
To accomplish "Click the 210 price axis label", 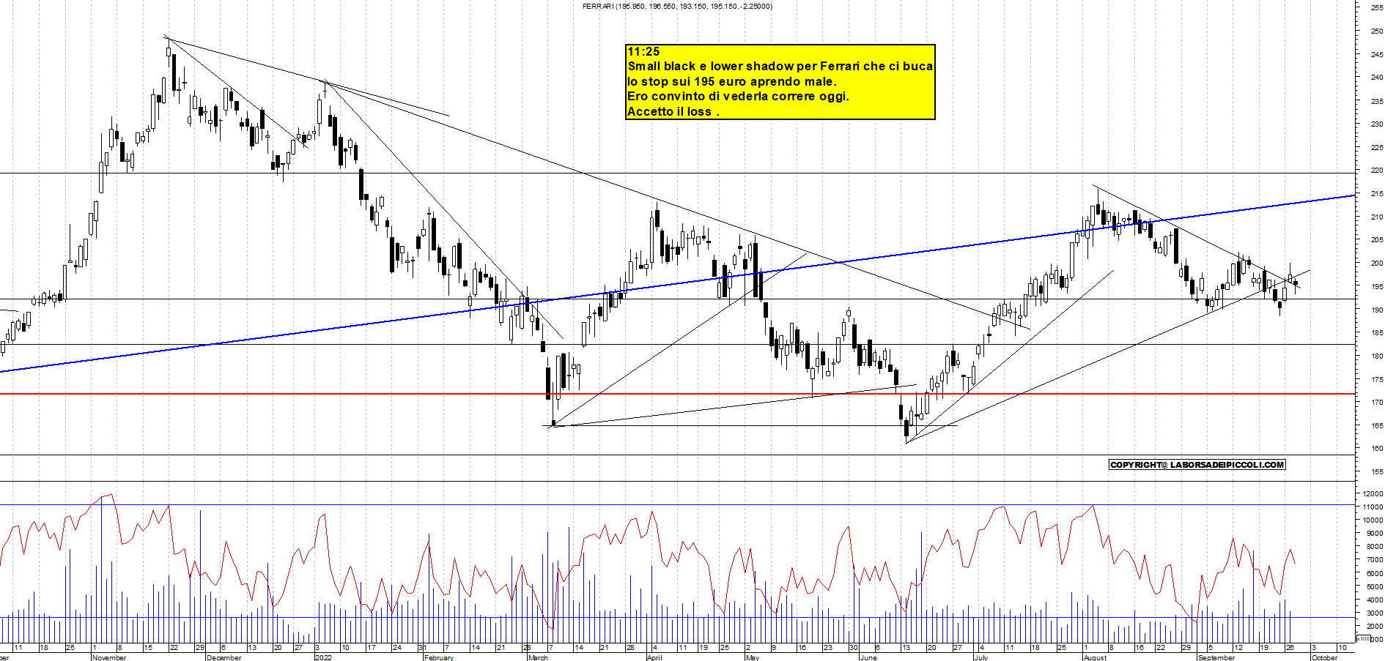I will [x=1377, y=217].
